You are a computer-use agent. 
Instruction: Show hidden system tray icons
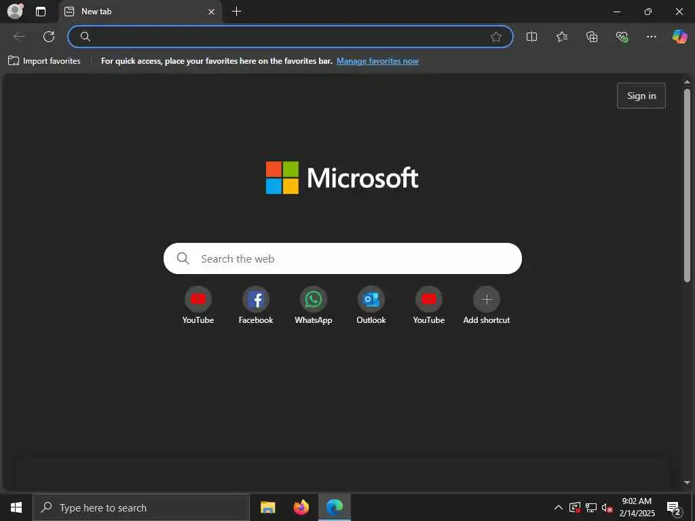click(559, 507)
